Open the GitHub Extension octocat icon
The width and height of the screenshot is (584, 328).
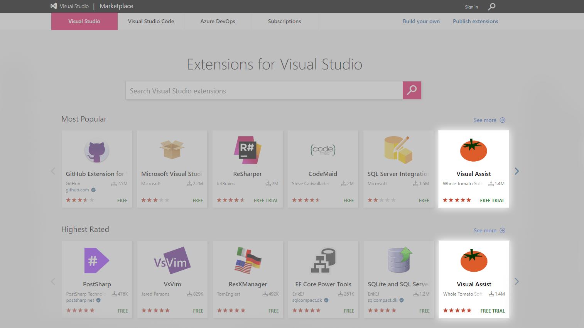[97, 150]
